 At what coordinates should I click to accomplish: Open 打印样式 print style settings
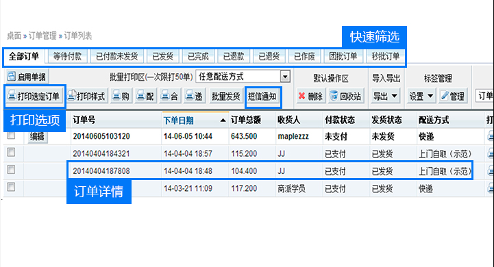coord(87,96)
